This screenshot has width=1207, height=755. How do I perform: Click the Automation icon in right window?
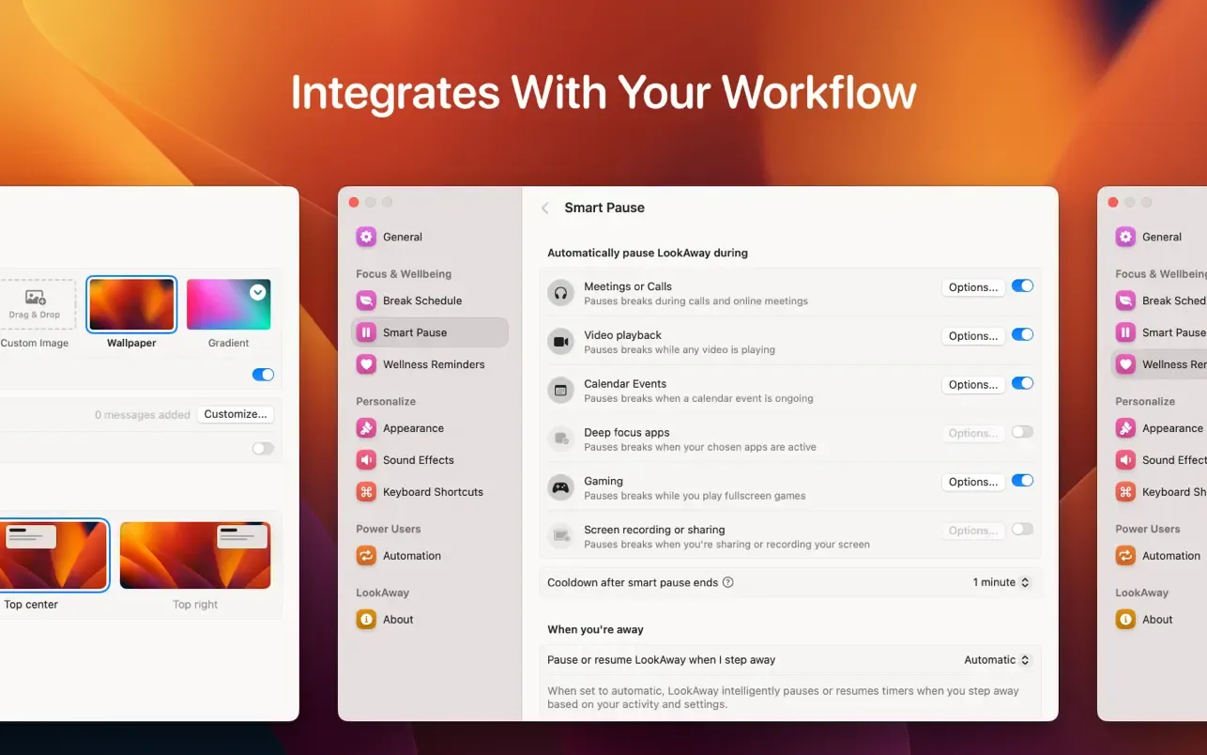[x=1125, y=556]
